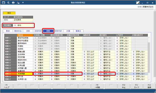Click the F11 ガイド button
Screen dimensions: 156x93
pyautogui.click(x=137, y=86)
